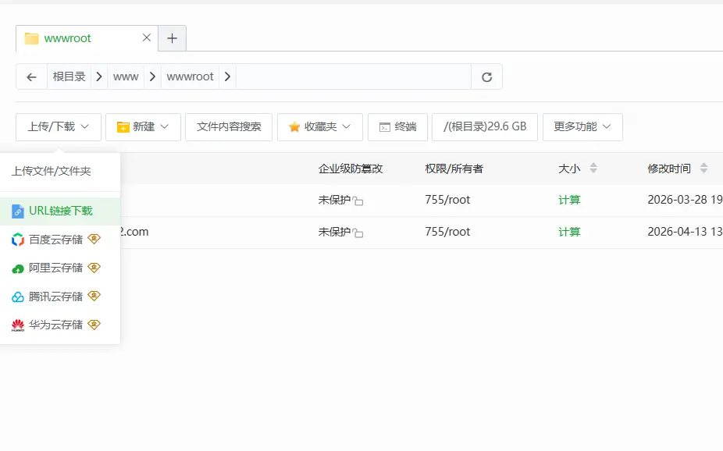Click the 权限/所有者 column header
Image resolution: width=723 pixels, height=451 pixels.
tap(454, 169)
